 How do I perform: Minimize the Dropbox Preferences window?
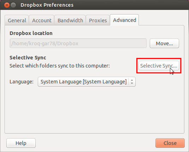tap(13, 5)
